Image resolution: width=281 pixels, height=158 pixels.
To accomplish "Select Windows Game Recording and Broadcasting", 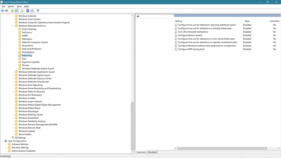I will [40, 88].
